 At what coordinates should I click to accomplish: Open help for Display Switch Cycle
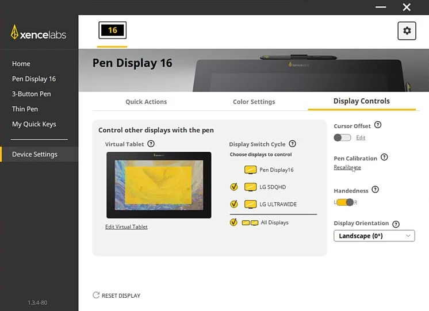pos(293,144)
